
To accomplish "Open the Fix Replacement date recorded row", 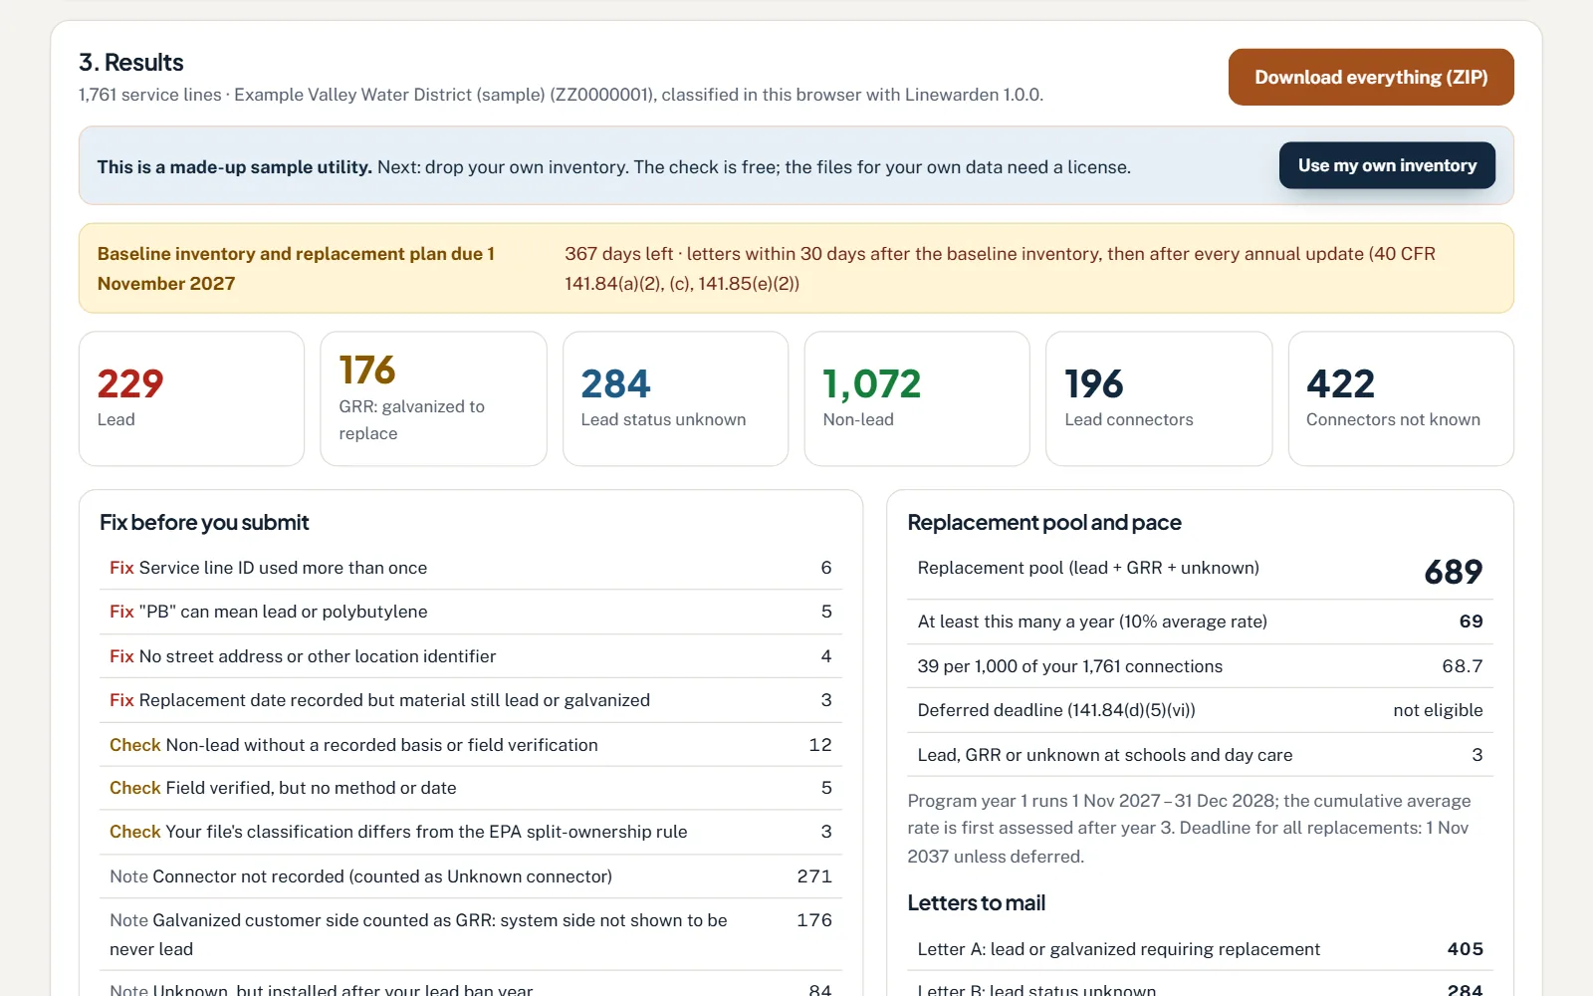I will [471, 700].
